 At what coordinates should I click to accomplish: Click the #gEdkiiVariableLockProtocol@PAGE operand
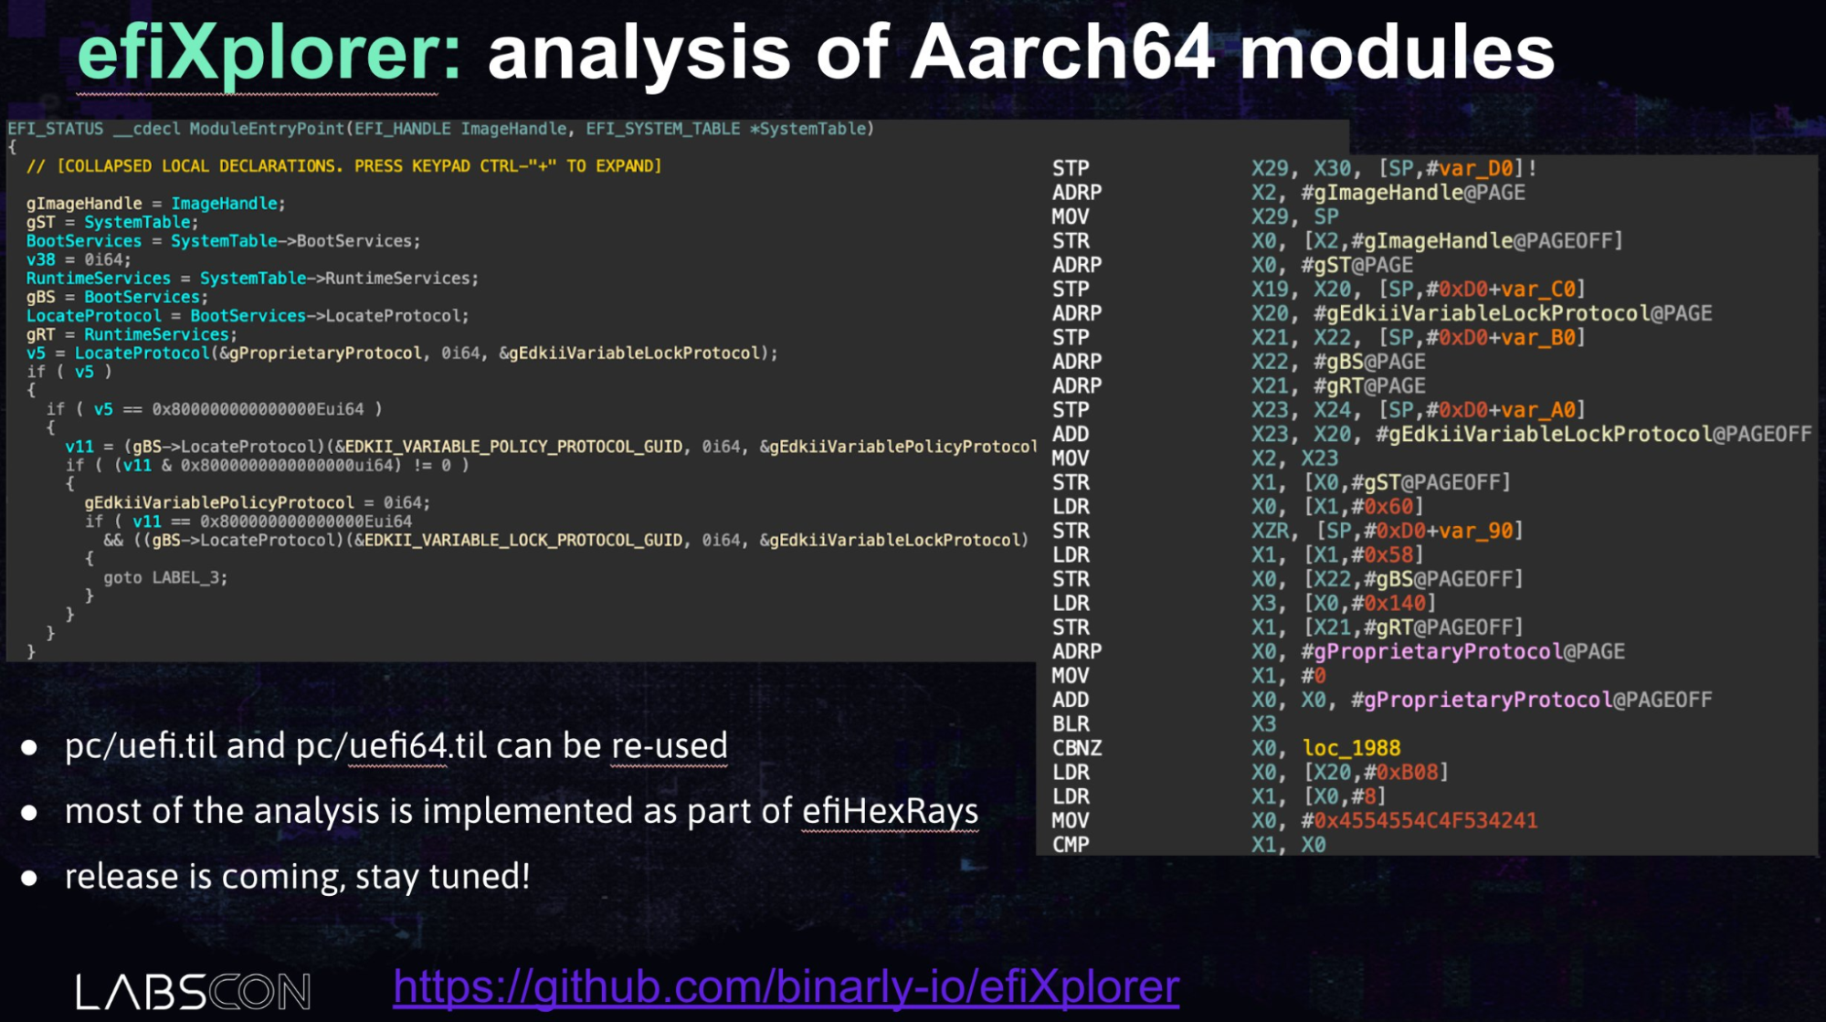(x=1512, y=313)
